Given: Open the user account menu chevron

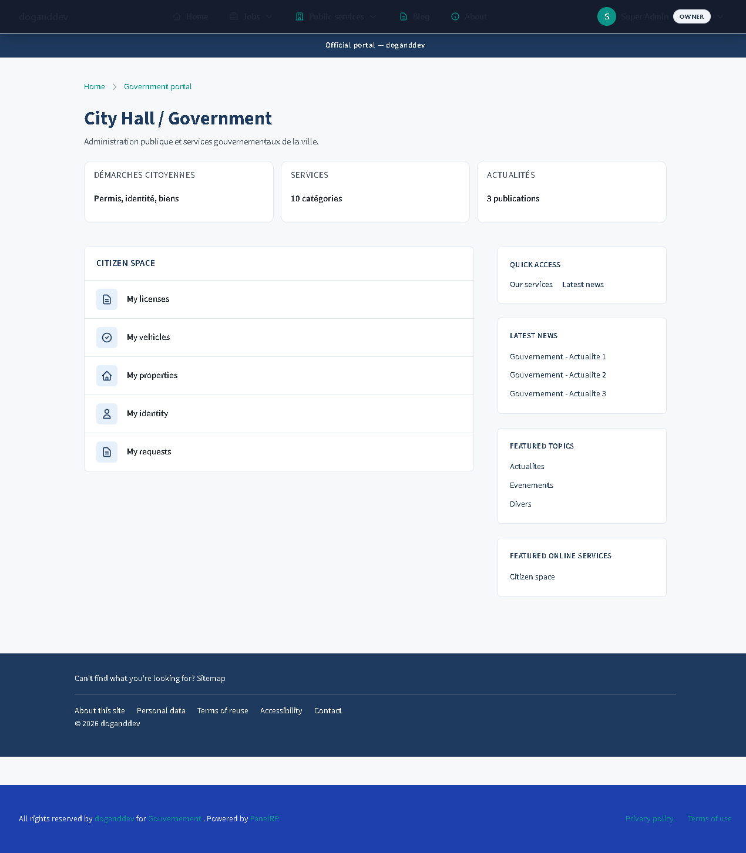Looking at the screenshot, I should [720, 16].
